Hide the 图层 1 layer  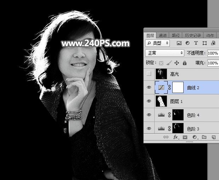[149, 101]
